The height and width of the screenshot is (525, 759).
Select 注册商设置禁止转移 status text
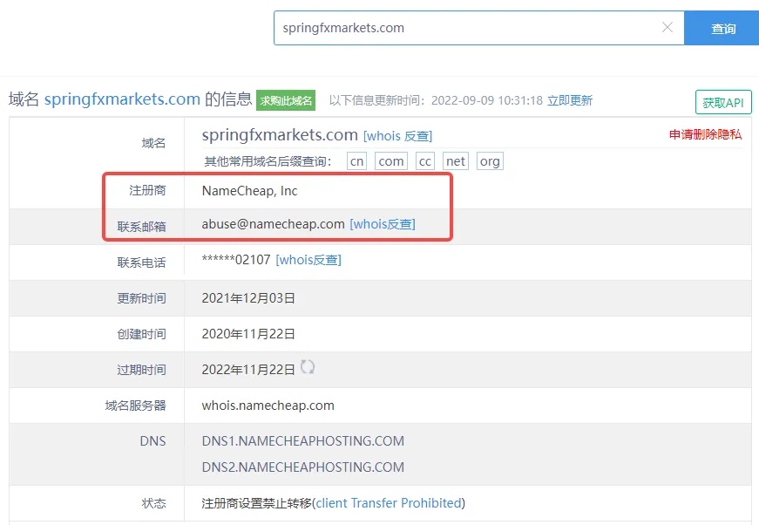tap(256, 503)
